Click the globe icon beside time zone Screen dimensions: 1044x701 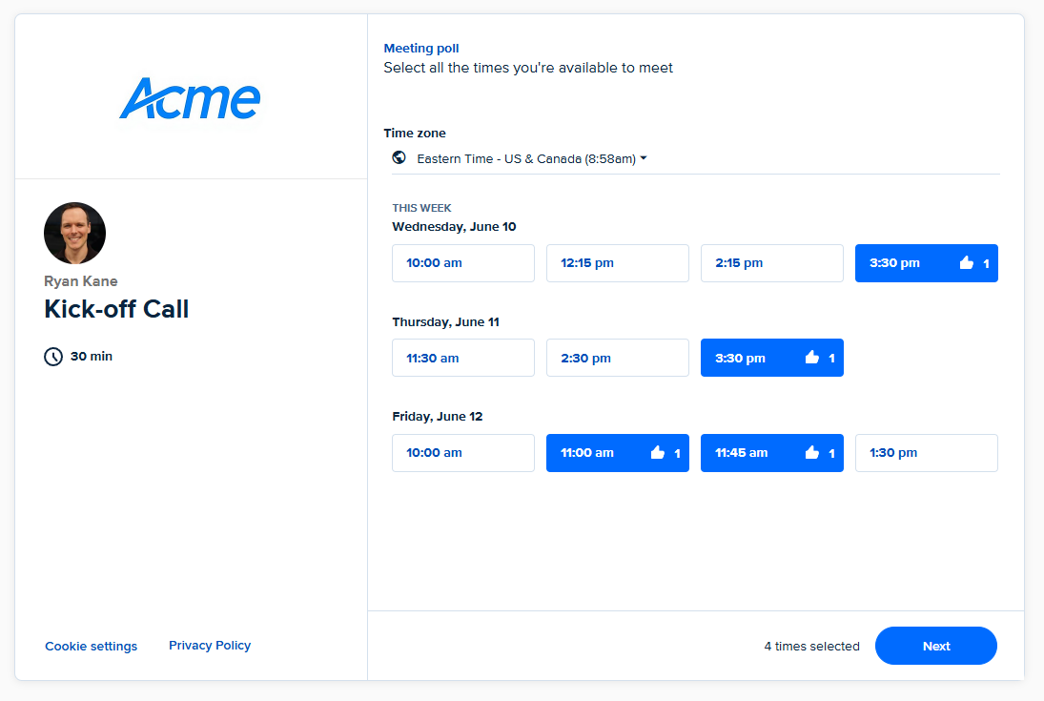(399, 157)
